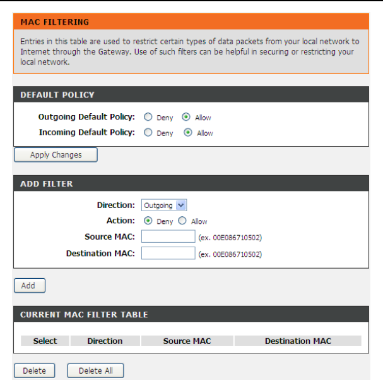Select Deny for Outgoing Default Policy
Image resolution: width=383 pixels, height=380 pixels.
(148, 117)
